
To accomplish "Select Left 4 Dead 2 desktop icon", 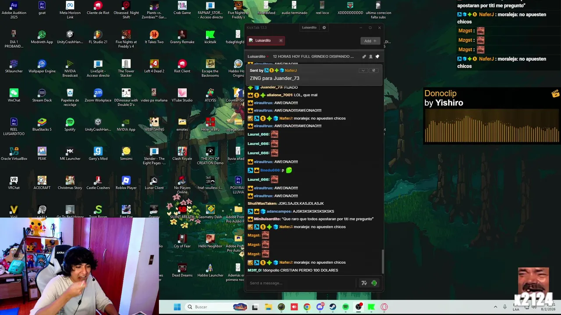I will 154,66.
